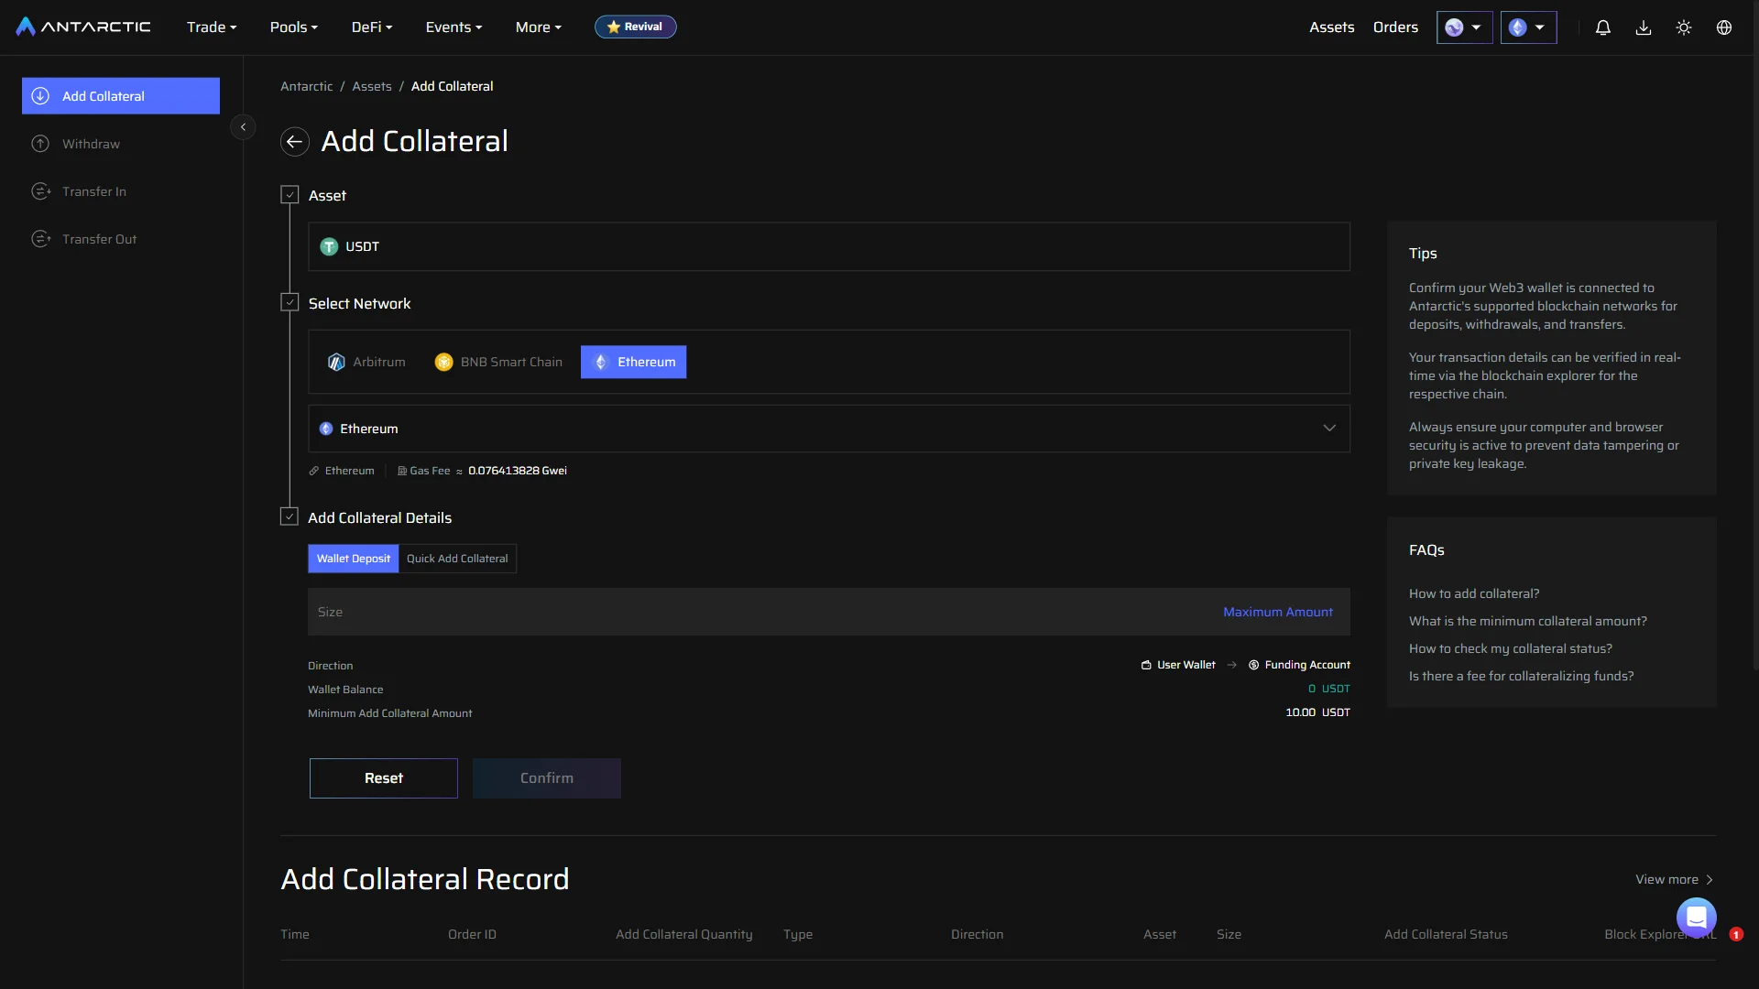This screenshot has width=1759, height=989.
Task: Open FAQ How to add collateral
Action: point(1474,593)
